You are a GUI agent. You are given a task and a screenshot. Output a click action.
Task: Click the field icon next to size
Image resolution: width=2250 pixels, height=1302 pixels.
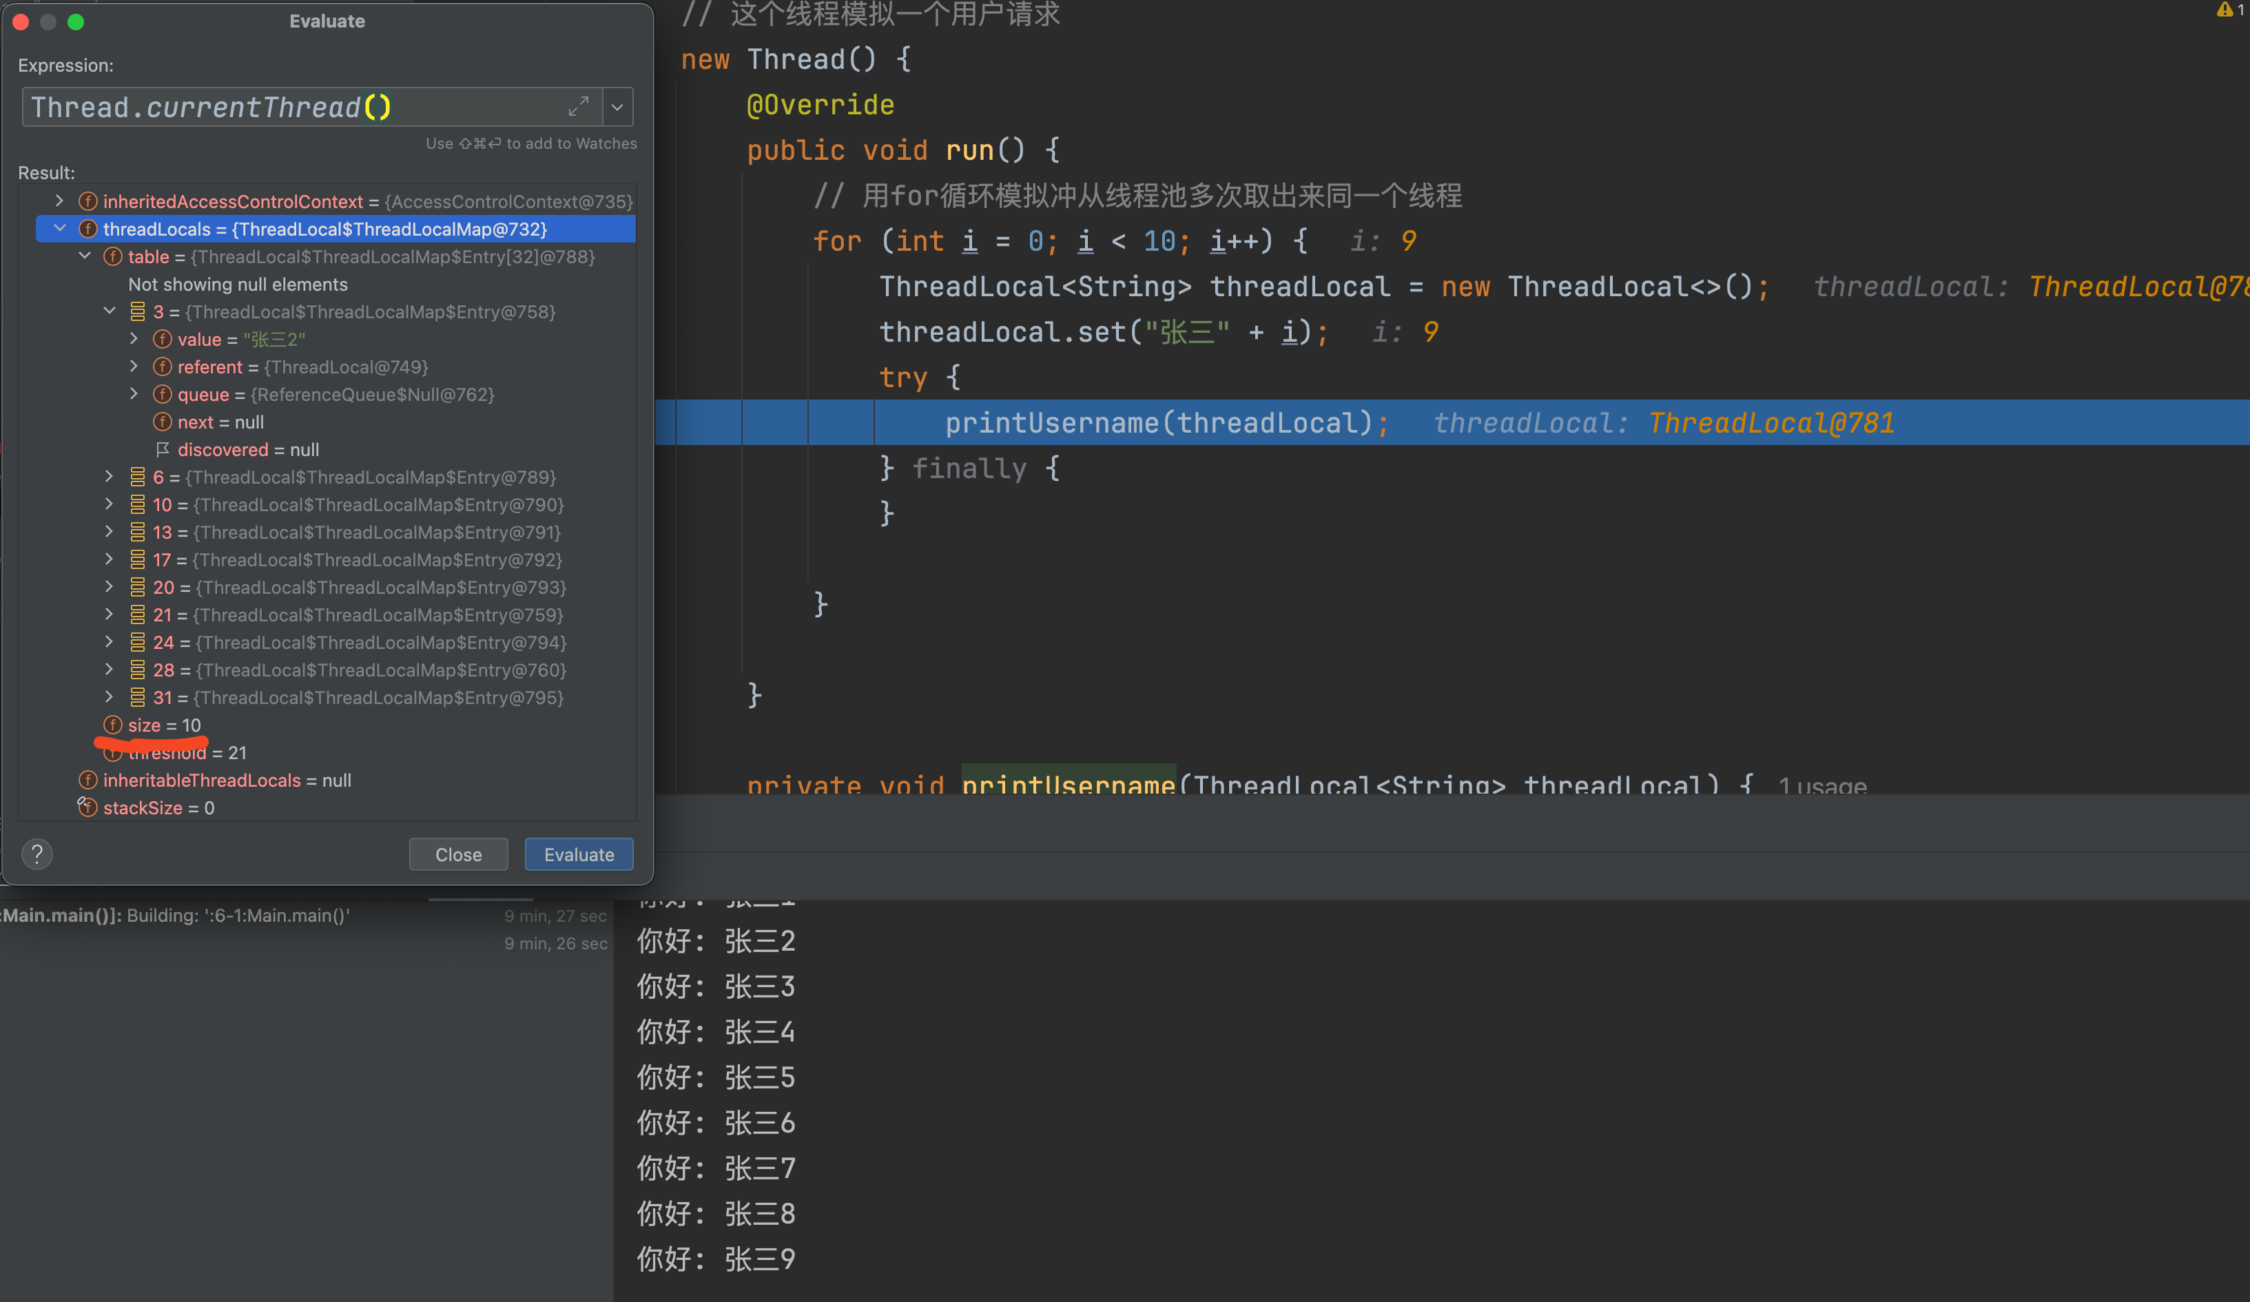coord(112,724)
